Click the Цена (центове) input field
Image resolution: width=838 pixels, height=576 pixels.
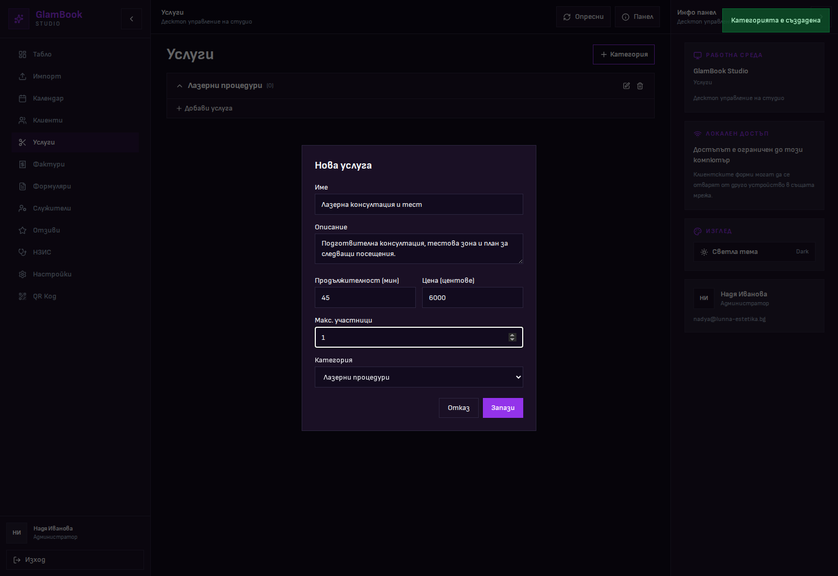pyautogui.click(x=472, y=297)
